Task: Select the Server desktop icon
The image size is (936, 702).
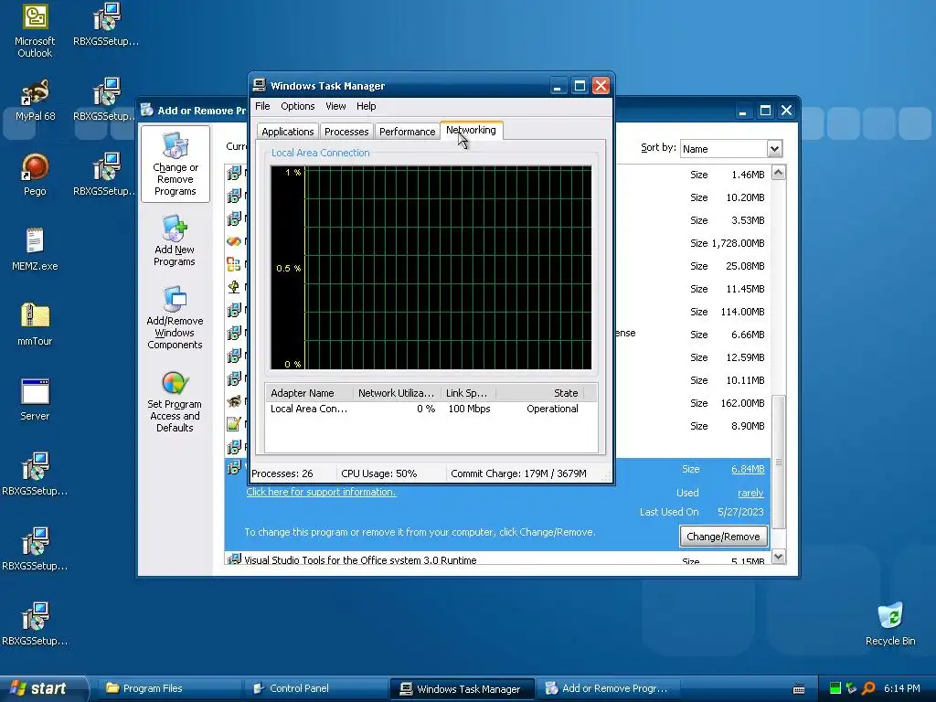Action: [35, 400]
